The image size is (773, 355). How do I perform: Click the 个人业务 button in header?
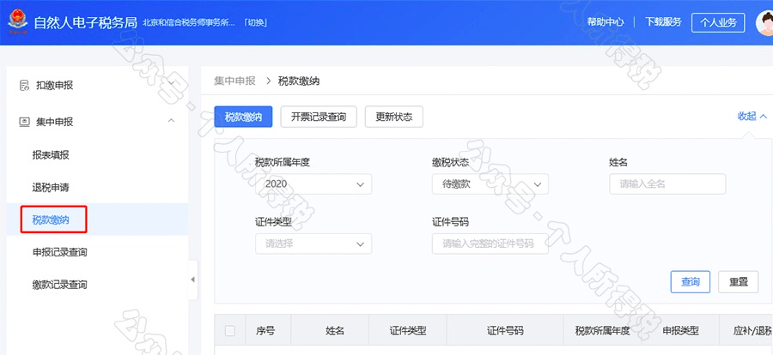(718, 22)
